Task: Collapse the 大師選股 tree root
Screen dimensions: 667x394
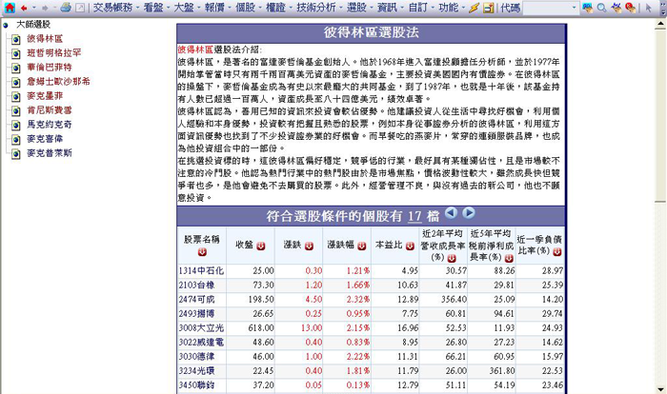Action: [x=6, y=25]
